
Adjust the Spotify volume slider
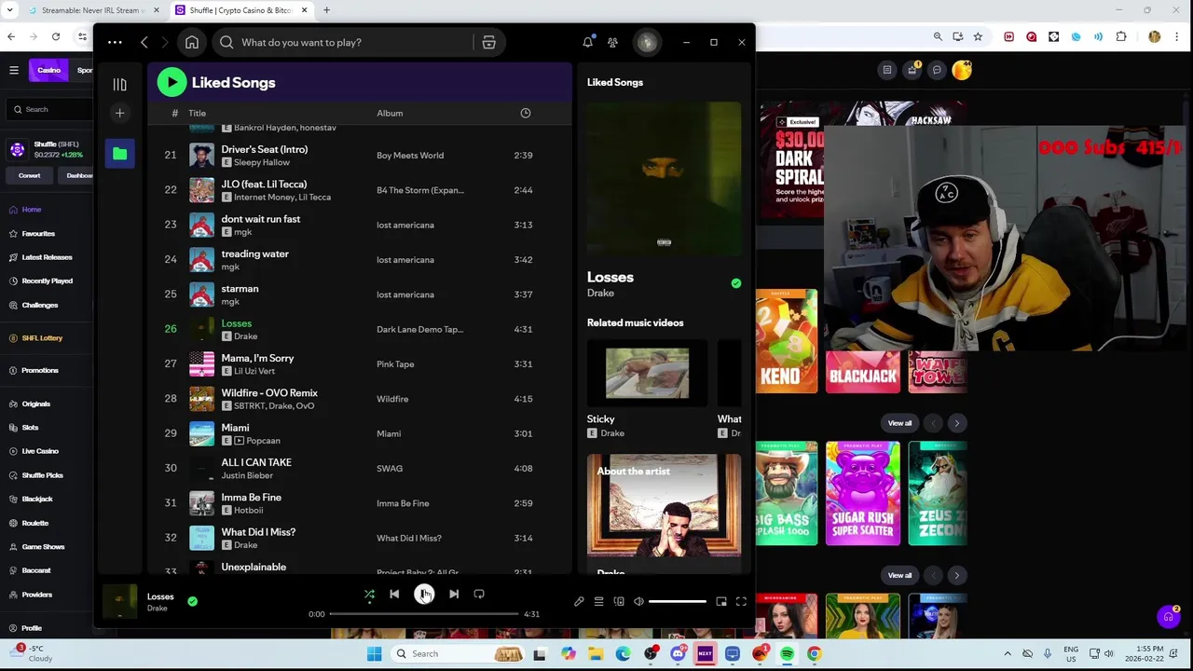(x=678, y=602)
